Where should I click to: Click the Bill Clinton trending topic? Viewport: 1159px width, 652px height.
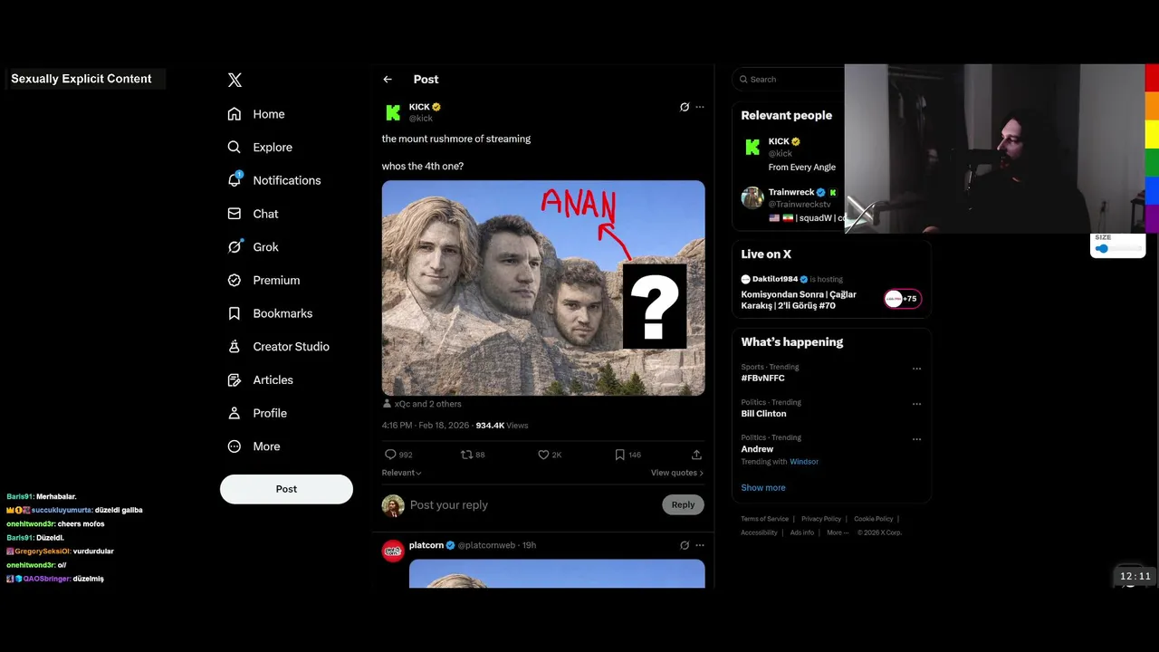click(x=764, y=414)
